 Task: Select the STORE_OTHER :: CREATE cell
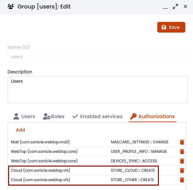133,180
